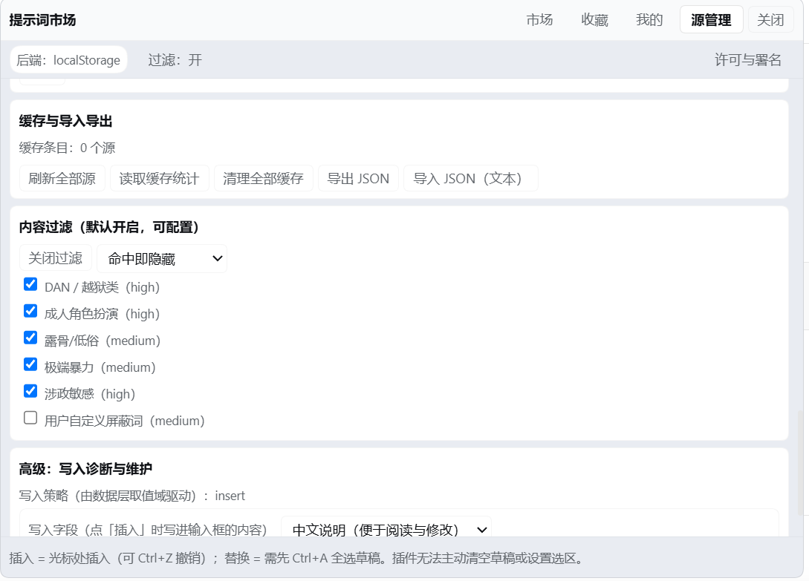Click the 内容过滤（默认开启，可配置） heading
Viewport: 809px width, 581px height.
pos(109,227)
